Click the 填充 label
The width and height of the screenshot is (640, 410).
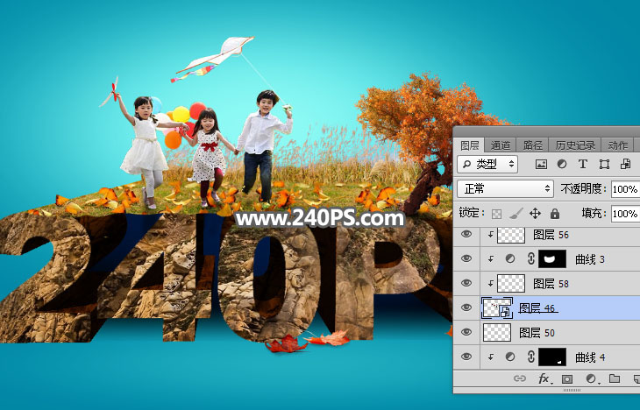click(593, 214)
